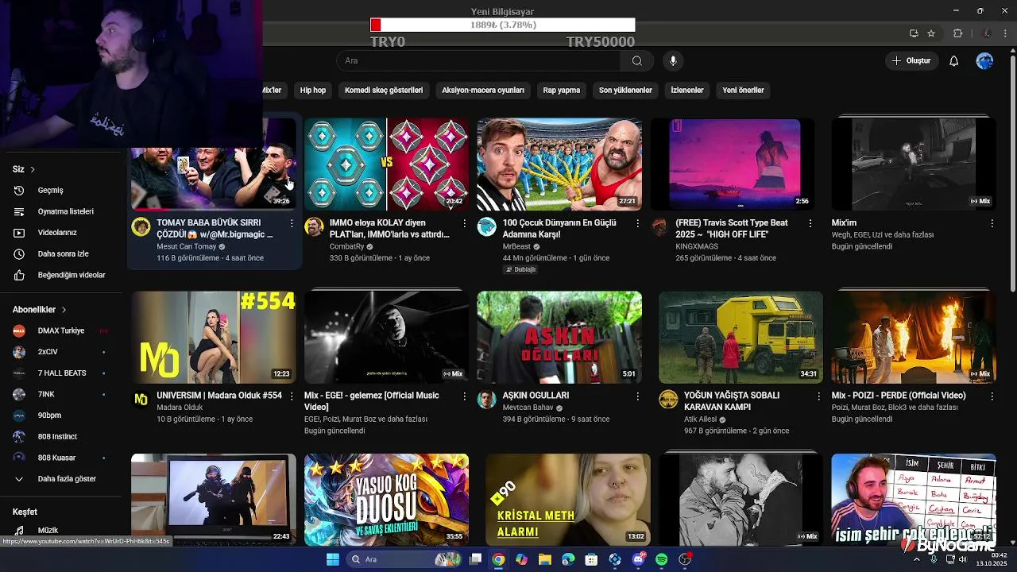Open the notifications bell
Viewport: 1017px width, 572px height.
click(x=954, y=61)
